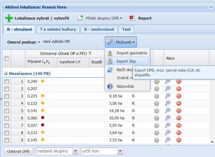
Task: Open the Možnosti dropdown button
Action: [121, 42]
